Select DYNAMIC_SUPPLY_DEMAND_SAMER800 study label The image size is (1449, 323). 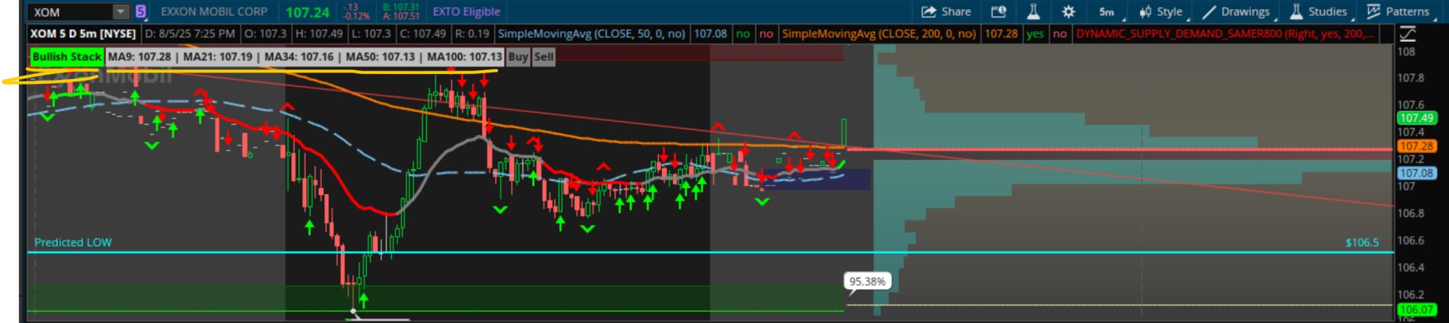pos(1225,34)
